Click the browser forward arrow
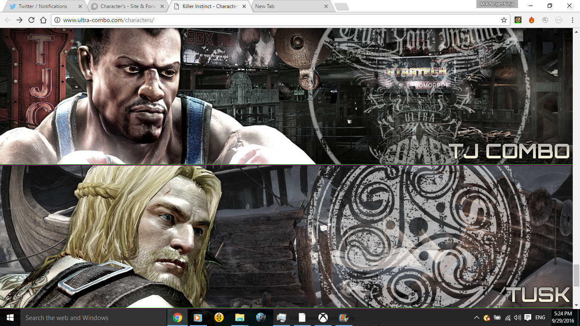Viewport: 580px width, 326px height. pos(20,20)
